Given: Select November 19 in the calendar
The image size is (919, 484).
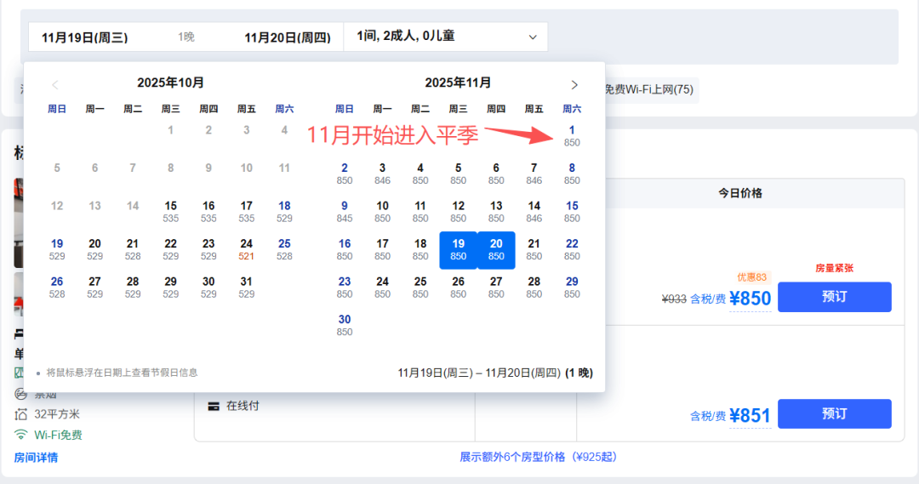Looking at the screenshot, I should [x=459, y=250].
